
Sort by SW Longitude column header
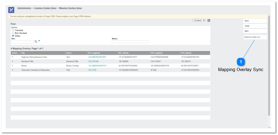coord(157,53)
